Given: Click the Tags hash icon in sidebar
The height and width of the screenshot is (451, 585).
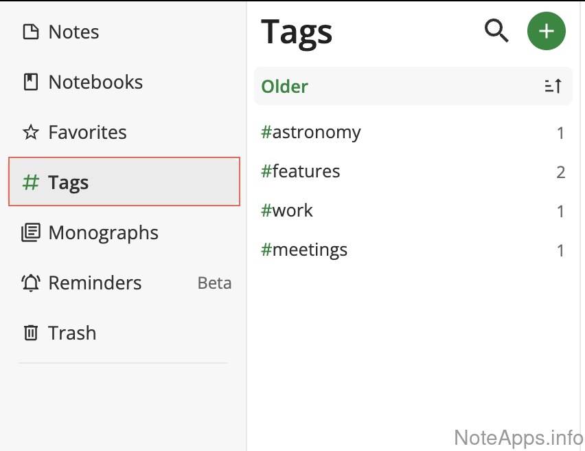Looking at the screenshot, I should [x=30, y=183].
